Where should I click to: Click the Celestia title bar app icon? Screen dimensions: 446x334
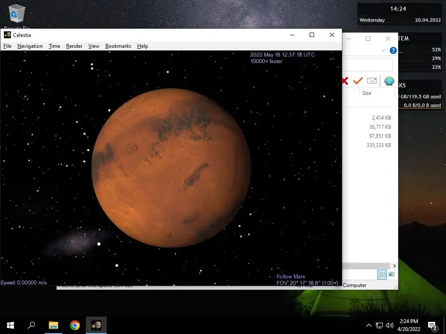click(7, 35)
